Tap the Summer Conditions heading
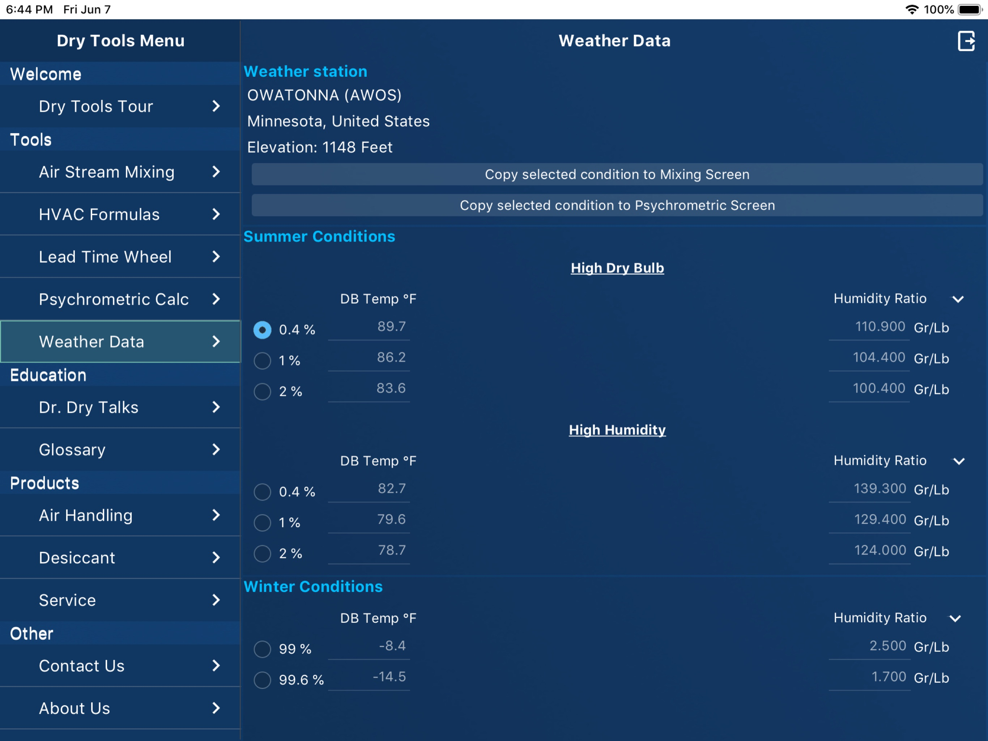988x741 pixels. [x=319, y=236]
